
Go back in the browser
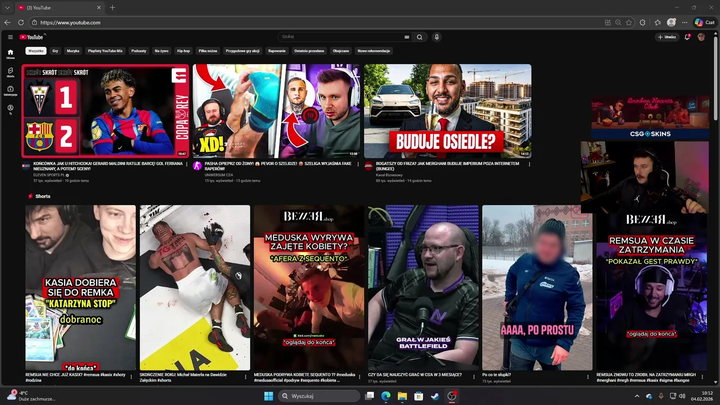click(7, 22)
